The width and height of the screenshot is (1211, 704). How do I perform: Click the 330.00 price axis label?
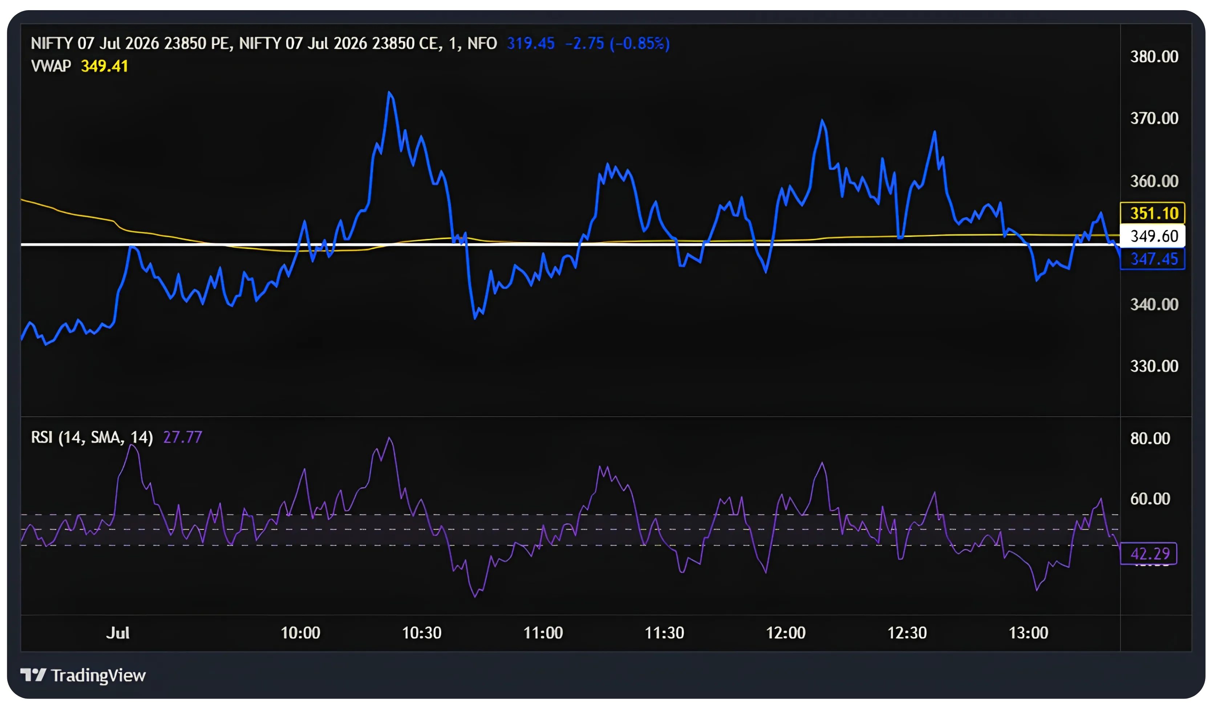point(1154,366)
